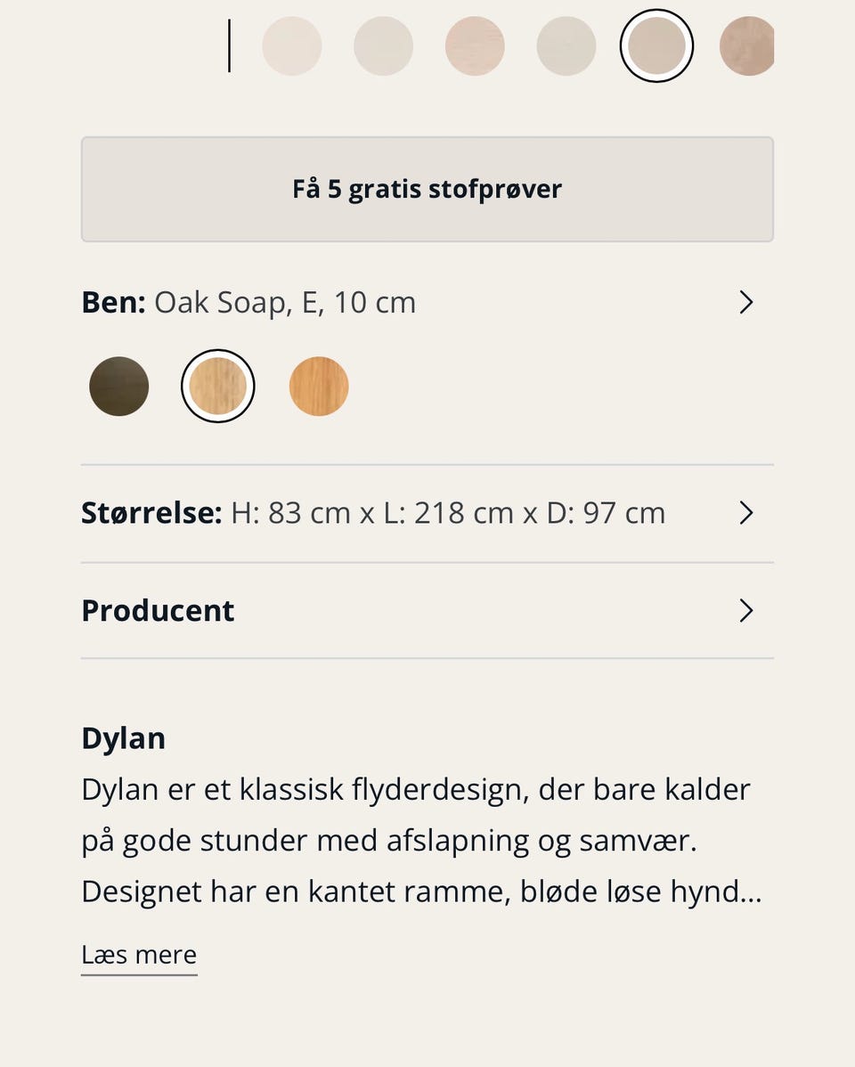The image size is (855, 1067).
Task: Select the fabric swatch left of selected one
Action: click(566, 46)
